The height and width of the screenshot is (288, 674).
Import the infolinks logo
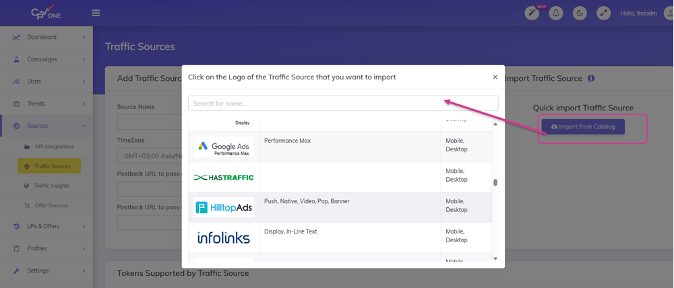[x=224, y=238]
